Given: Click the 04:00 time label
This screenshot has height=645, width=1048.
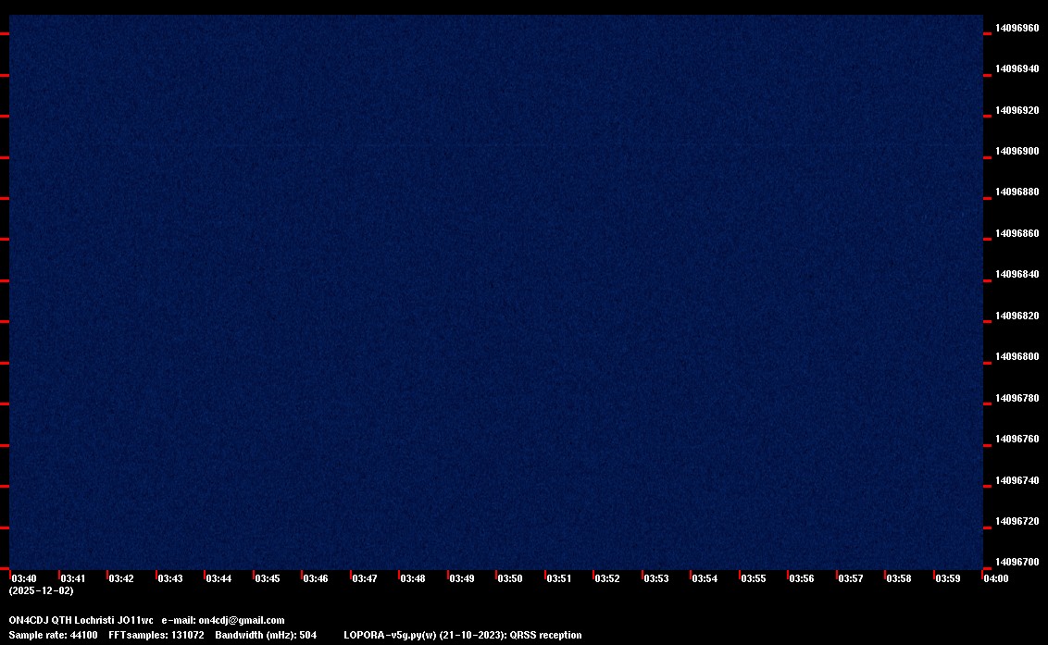Looking at the screenshot, I should coord(996,578).
